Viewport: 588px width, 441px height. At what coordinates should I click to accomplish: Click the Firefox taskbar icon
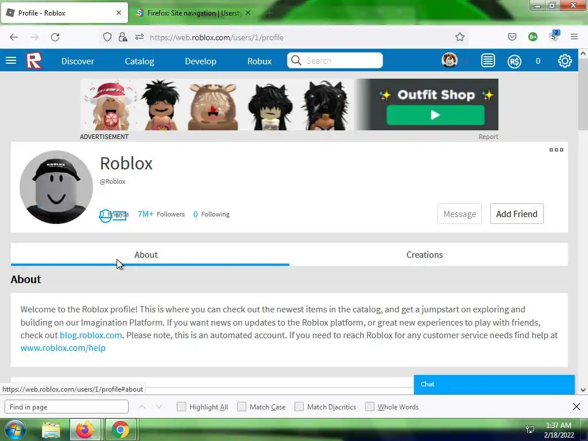pos(85,430)
